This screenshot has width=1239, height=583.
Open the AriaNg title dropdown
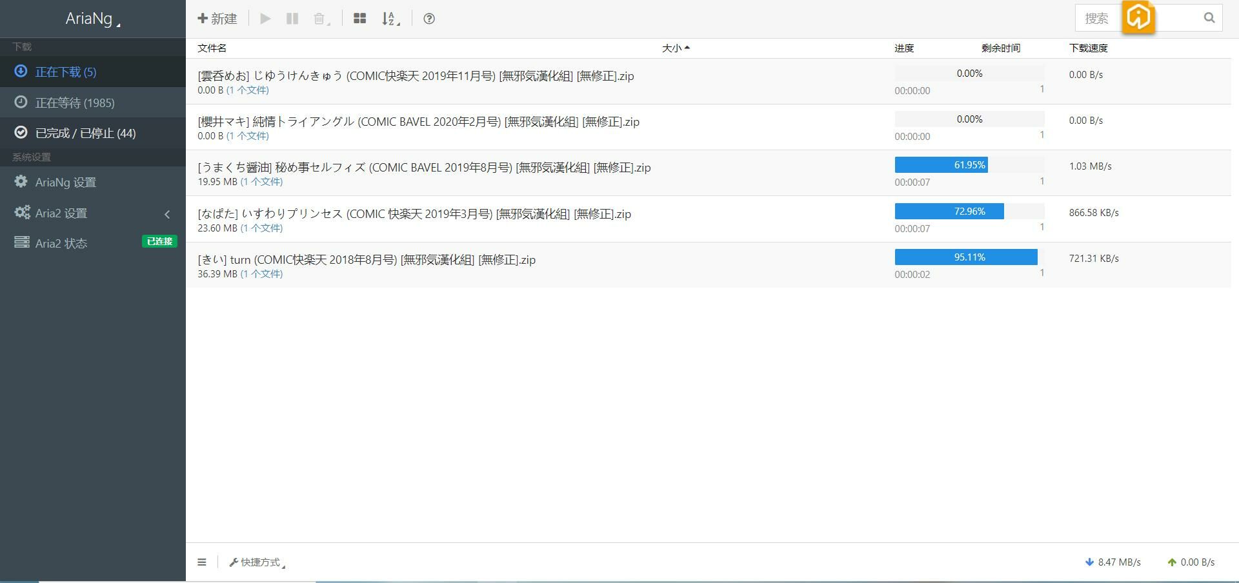point(92,19)
